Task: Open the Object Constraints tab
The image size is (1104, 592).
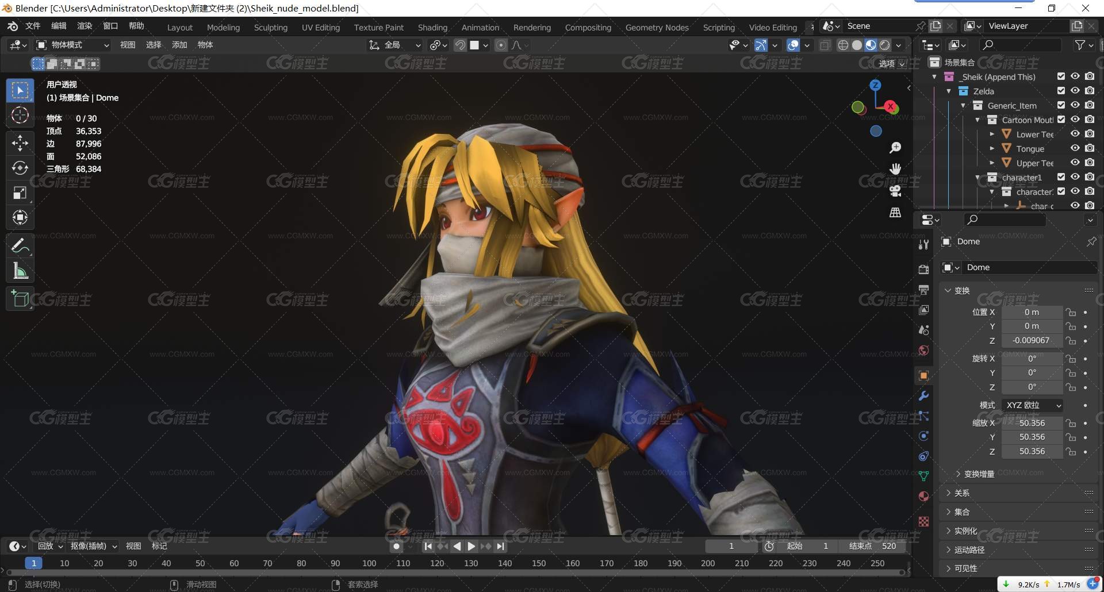Action: (x=924, y=456)
